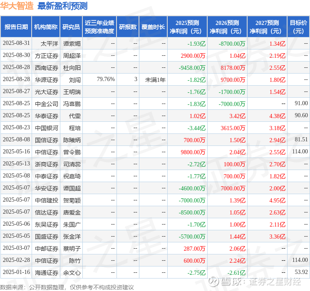Click analyst name 唐爱金
The height and width of the screenshot is (291, 310).
click(72, 212)
